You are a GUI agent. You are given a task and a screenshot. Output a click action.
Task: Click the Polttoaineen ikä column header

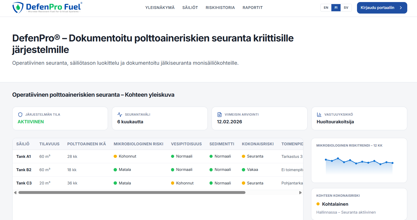87,144
